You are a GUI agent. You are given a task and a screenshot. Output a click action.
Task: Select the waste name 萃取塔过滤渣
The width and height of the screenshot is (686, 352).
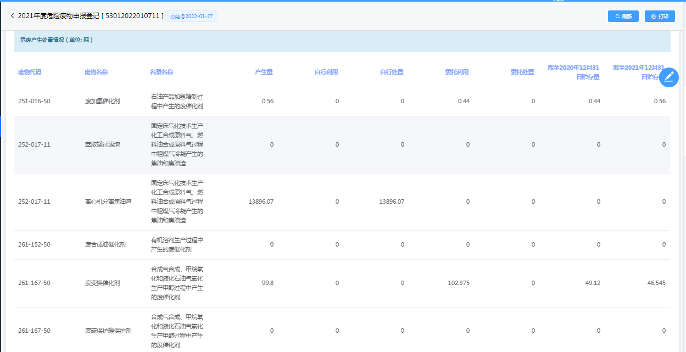pyautogui.click(x=103, y=144)
